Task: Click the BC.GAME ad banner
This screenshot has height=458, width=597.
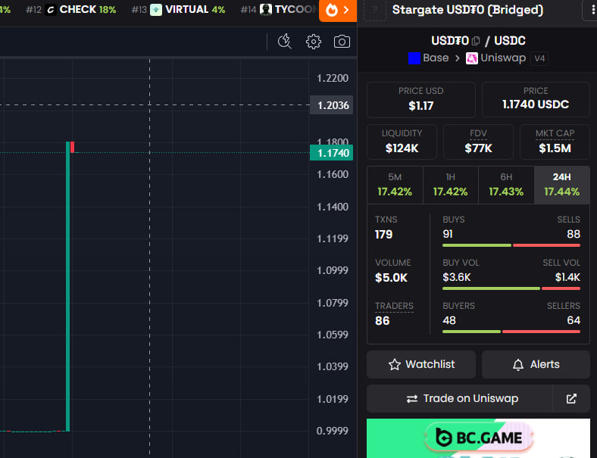Action: coord(478,438)
